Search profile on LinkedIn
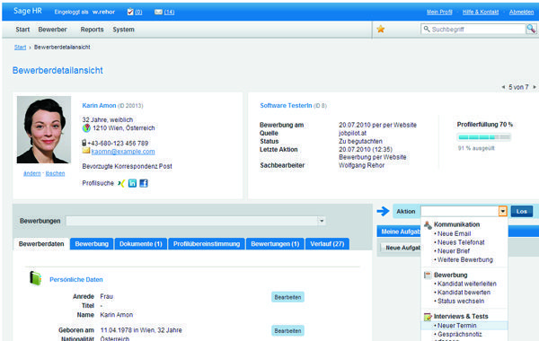 coord(132,183)
